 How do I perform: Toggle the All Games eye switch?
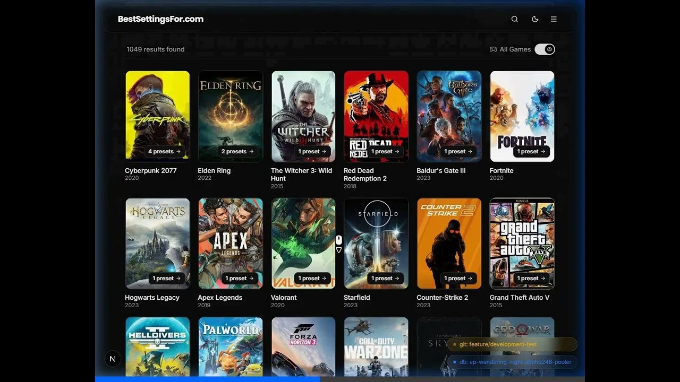click(545, 49)
